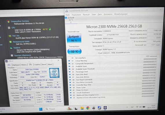The image size is (165, 115).
Task: Click the RAM module icon in Speccy
Action: click(10, 36)
